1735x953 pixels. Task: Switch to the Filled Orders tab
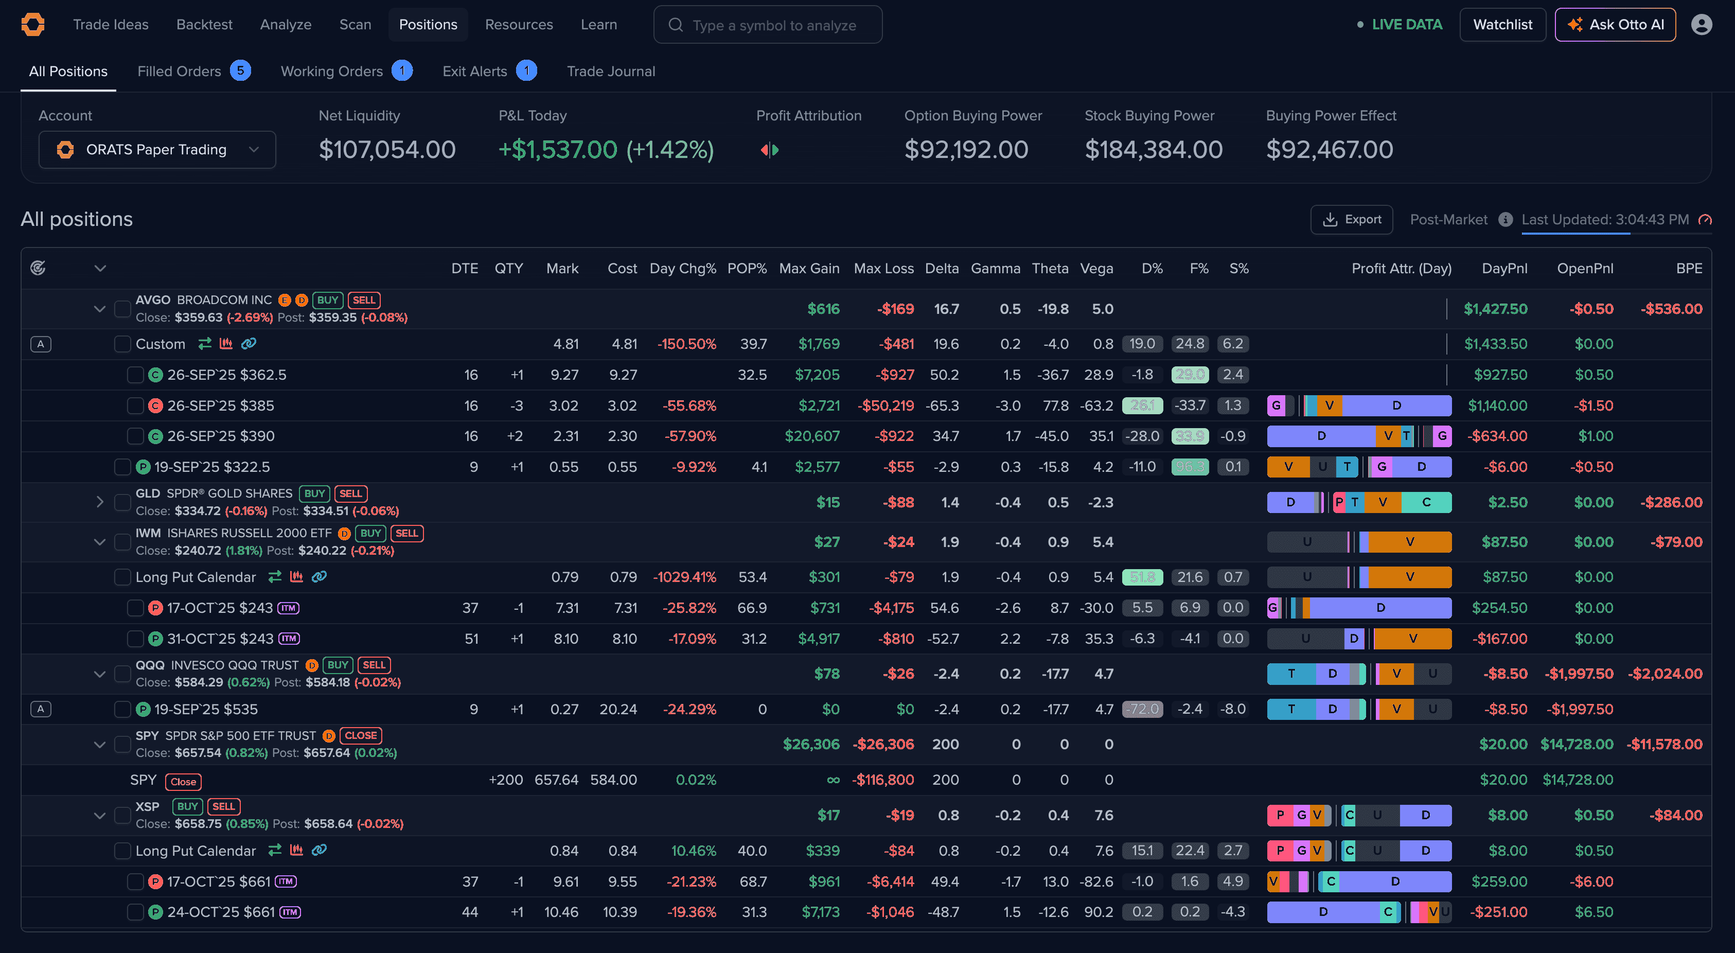click(x=193, y=70)
